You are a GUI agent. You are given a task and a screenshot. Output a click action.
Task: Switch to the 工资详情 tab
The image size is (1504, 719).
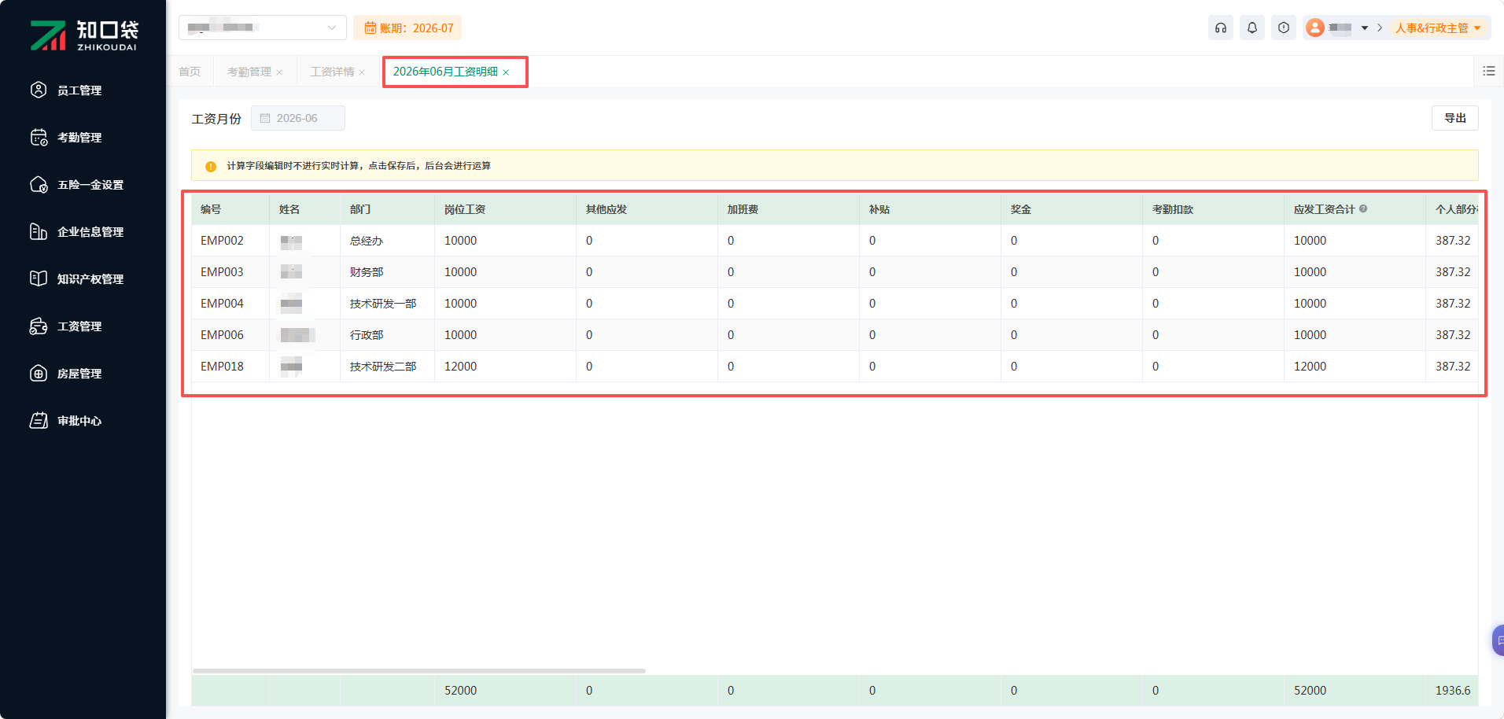pos(332,72)
